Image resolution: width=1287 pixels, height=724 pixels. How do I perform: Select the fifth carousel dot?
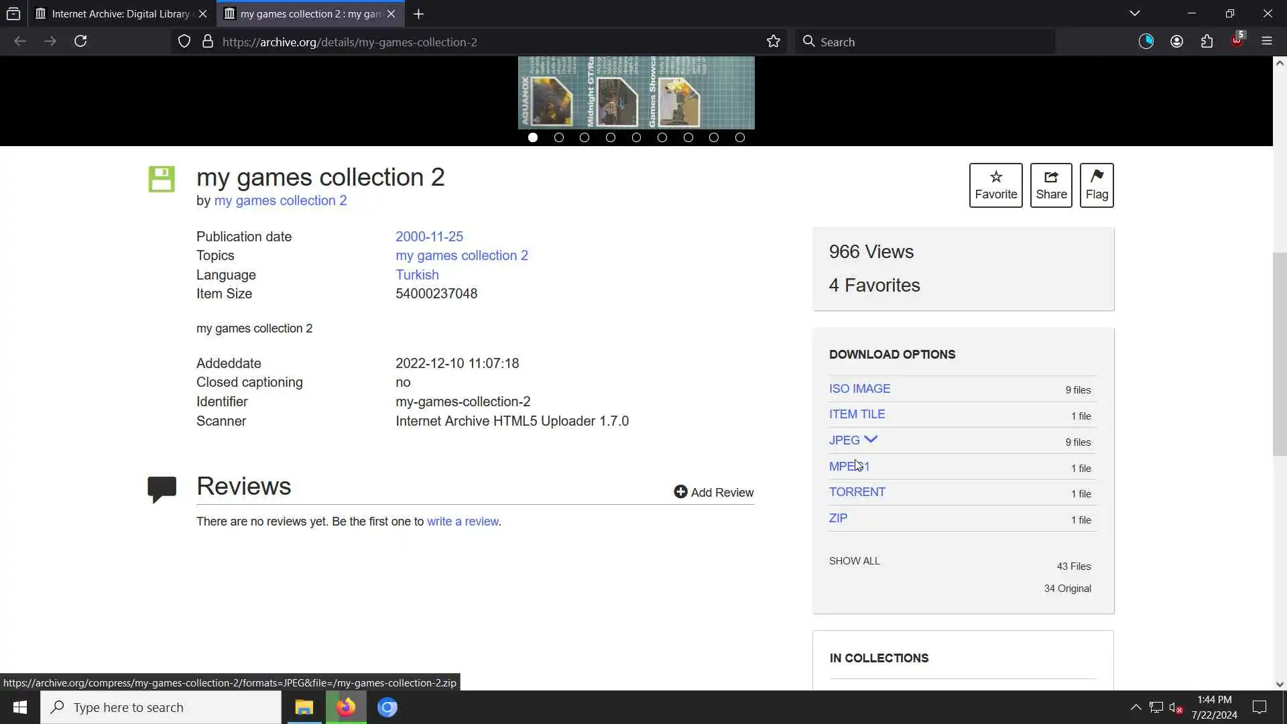coord(636,137)
